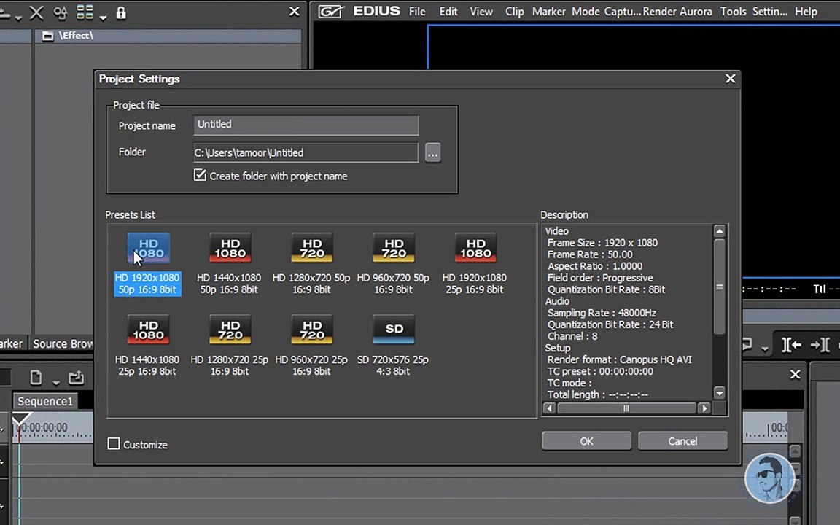The width and height of the screenshot is (840, 525).
Task: Click the delete X icon in Effect toolbar
Action: point(36,12)
